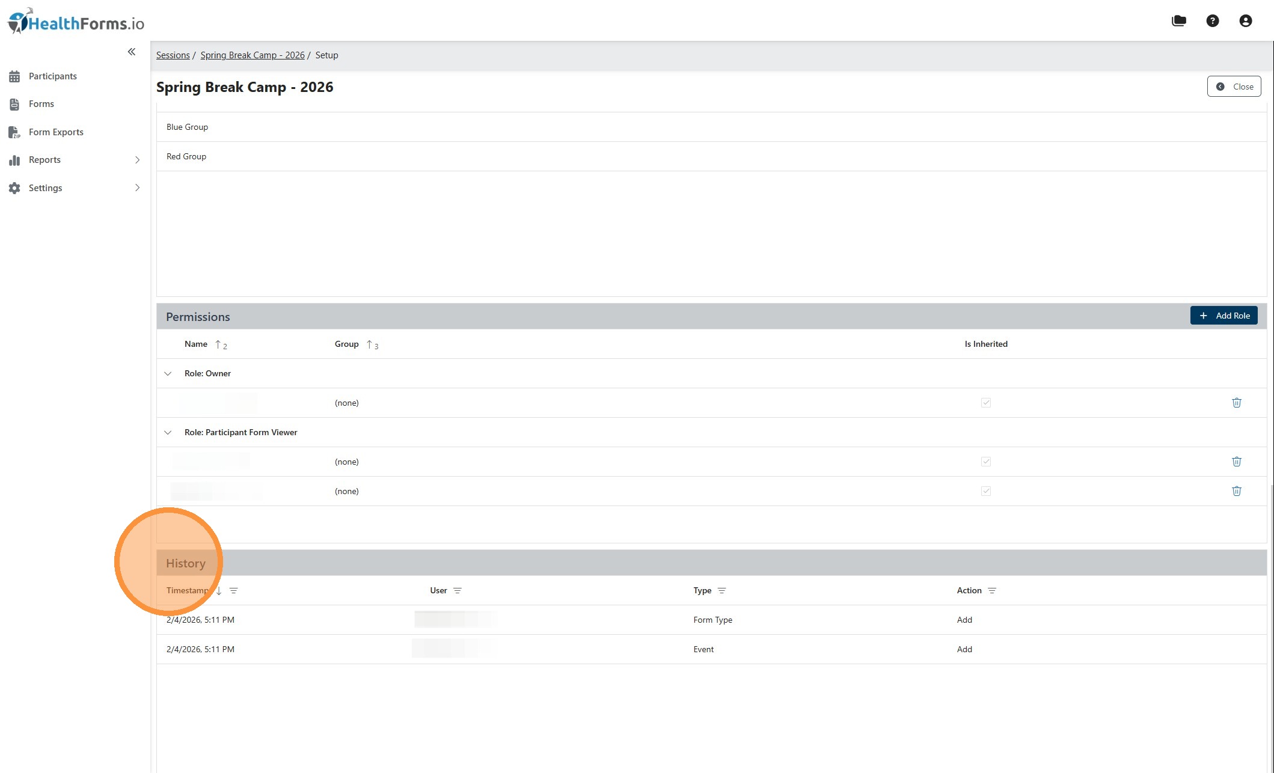Open the folders icon in header
Image resolution: width=1274 pixels, height=773 pixels.
point(1178,21)
